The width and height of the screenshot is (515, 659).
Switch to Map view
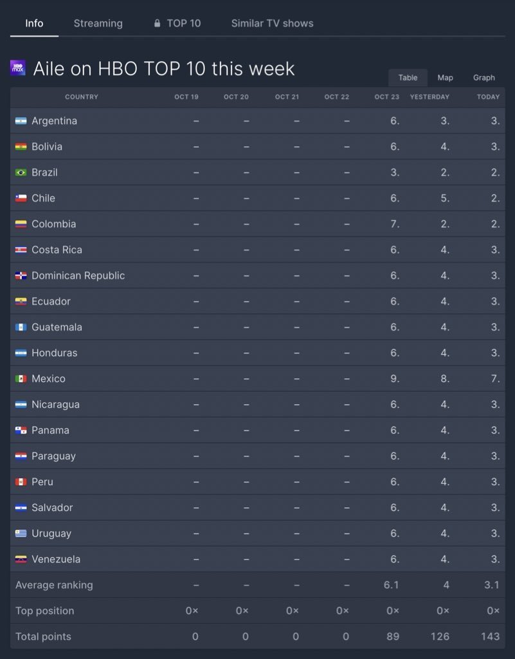point(445,78)
